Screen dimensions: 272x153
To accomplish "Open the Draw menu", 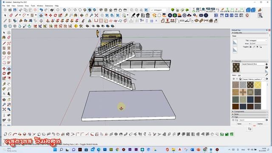I will [27, 6].
